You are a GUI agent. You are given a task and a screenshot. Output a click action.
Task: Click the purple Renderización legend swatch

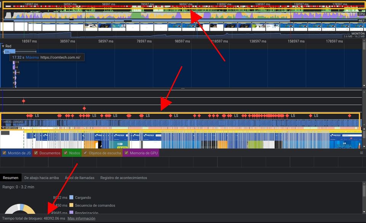71,212
